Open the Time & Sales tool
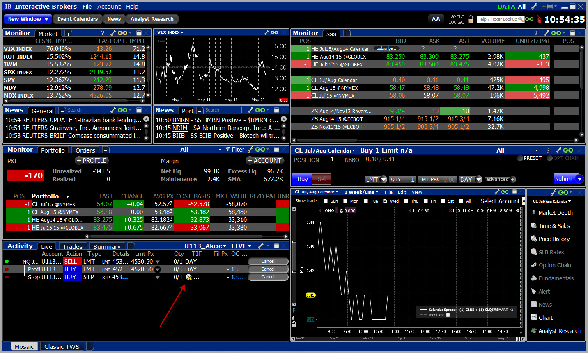Screen dimensions: 588x353 pyautogui.click(x=554, y=226)
